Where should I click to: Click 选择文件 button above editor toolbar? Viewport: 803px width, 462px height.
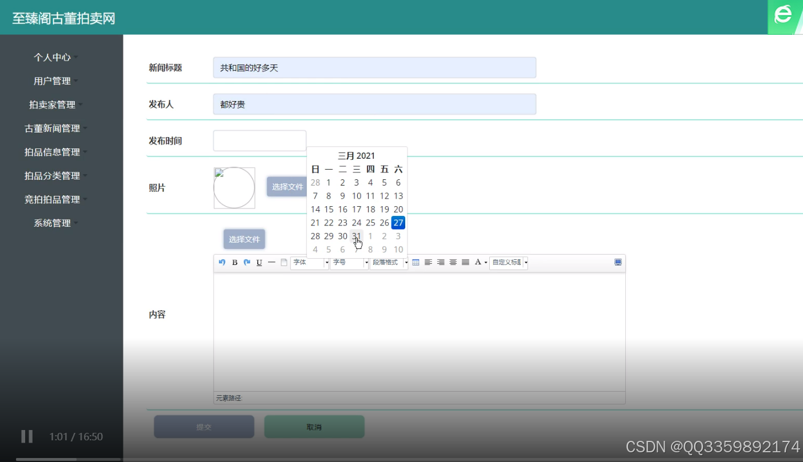tap(244, 239)
